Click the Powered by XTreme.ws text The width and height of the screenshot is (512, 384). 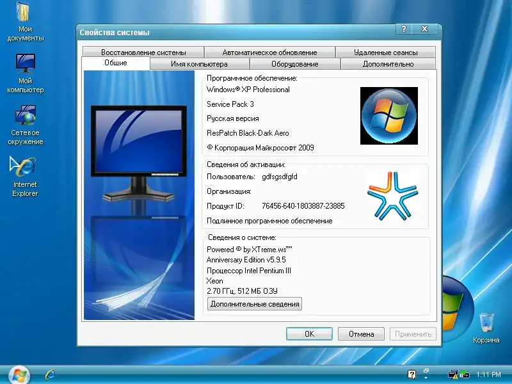pyautogui.click(x=250, y=250)
